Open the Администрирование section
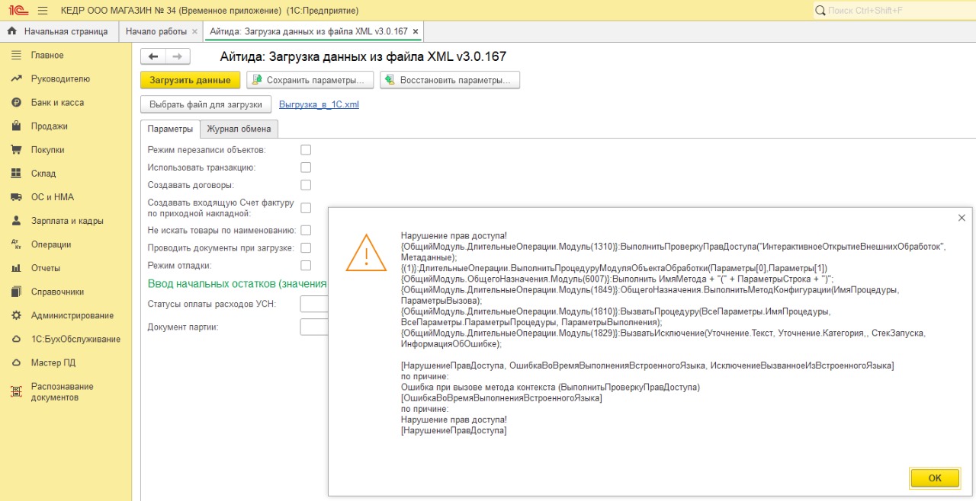976x501 pixels. click(x=72, y=315)
